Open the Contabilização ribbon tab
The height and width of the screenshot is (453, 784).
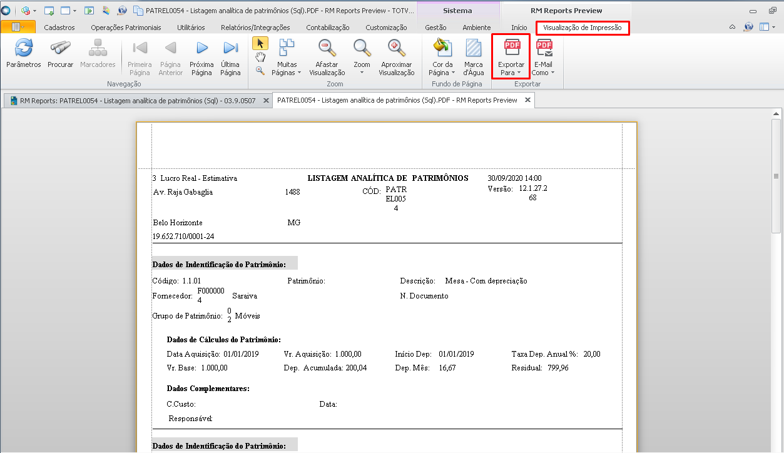pyautogui.click(x=328, y=28)
